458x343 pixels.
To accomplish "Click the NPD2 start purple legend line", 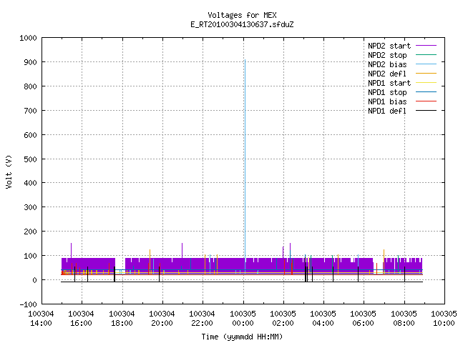I will tap(426, 46).
